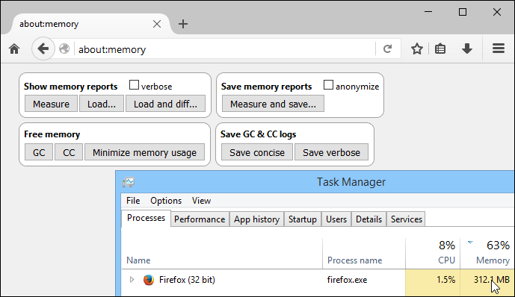Bookmark this page with star icon
The image size is (515, 297).
tap(417, 49)
